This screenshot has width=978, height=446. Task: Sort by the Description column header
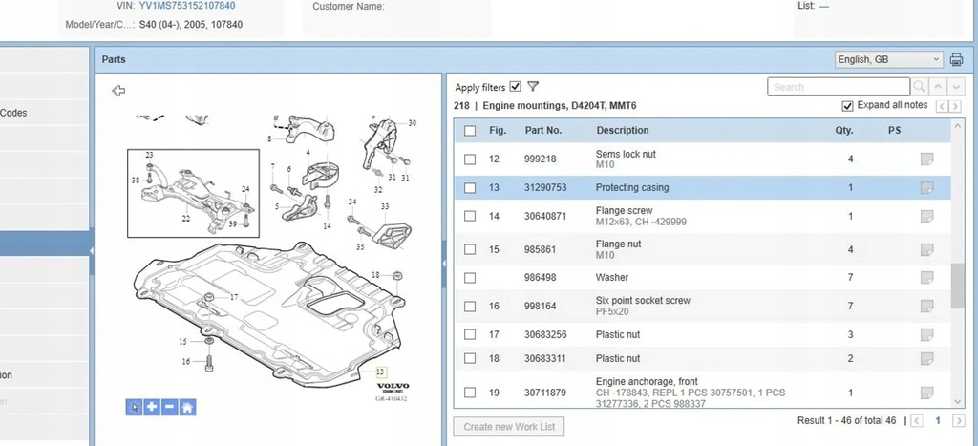pos(623,131)
